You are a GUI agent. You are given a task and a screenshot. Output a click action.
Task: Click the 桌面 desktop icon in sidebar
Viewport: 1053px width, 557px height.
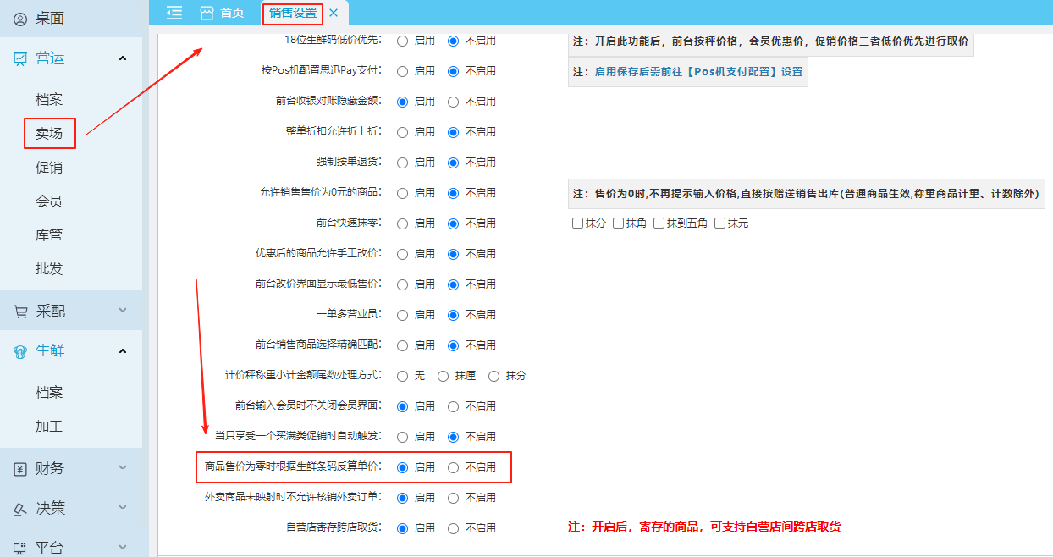coord(20,19)
